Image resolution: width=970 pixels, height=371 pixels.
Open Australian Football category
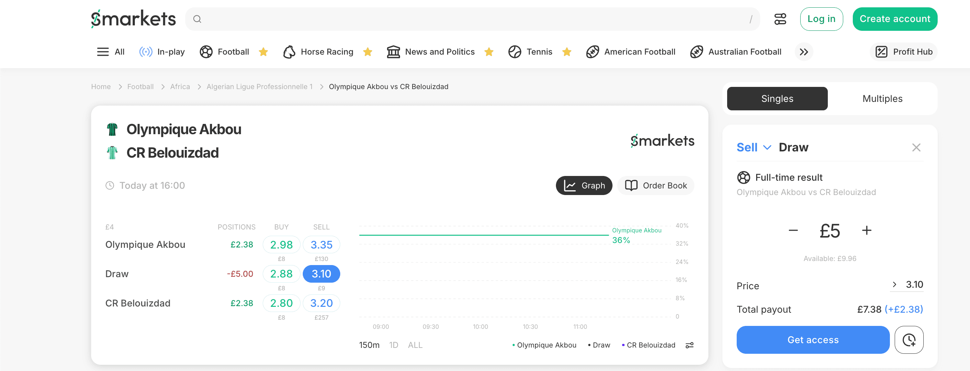[x=736, y=52]
